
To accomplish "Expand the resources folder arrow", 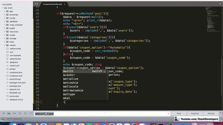I will pos(5,32).
